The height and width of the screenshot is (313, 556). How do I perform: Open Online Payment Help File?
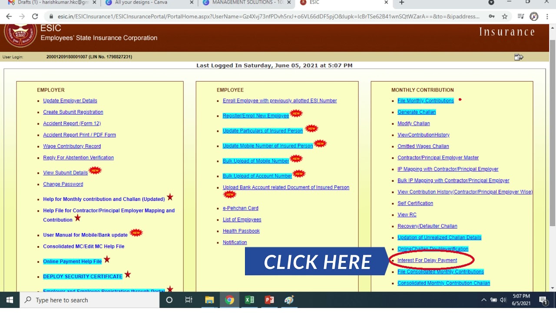pos(72,262)
